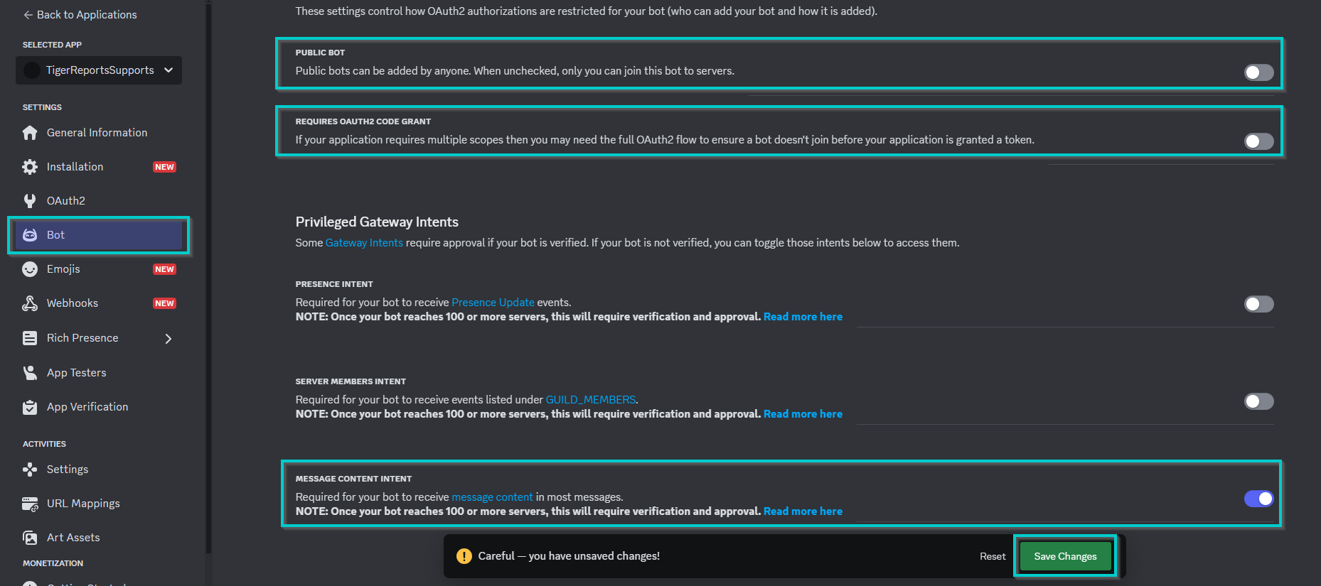Click the Emojis smiley icon

pyautogui.click(x=30, y=269)
